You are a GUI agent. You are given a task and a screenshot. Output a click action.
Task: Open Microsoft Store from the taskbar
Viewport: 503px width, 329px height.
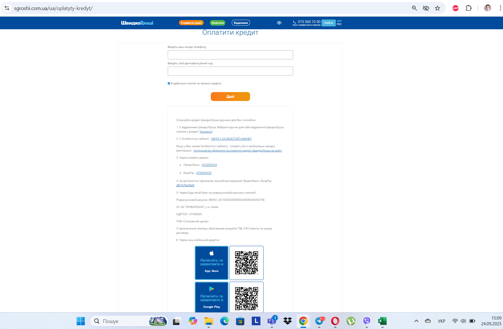click(240, 321)
